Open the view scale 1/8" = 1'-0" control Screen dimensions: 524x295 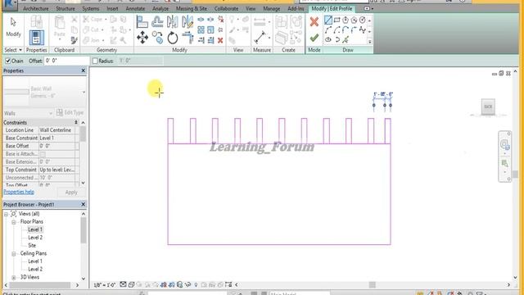[105, 285]
